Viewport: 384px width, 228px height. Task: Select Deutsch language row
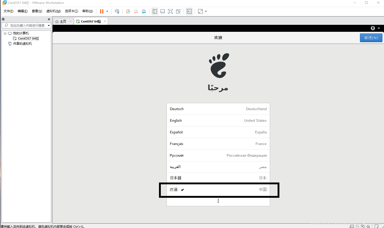point(218,109)
